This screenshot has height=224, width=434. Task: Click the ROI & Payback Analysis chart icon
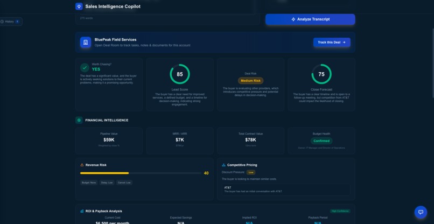tap(82, 211)
